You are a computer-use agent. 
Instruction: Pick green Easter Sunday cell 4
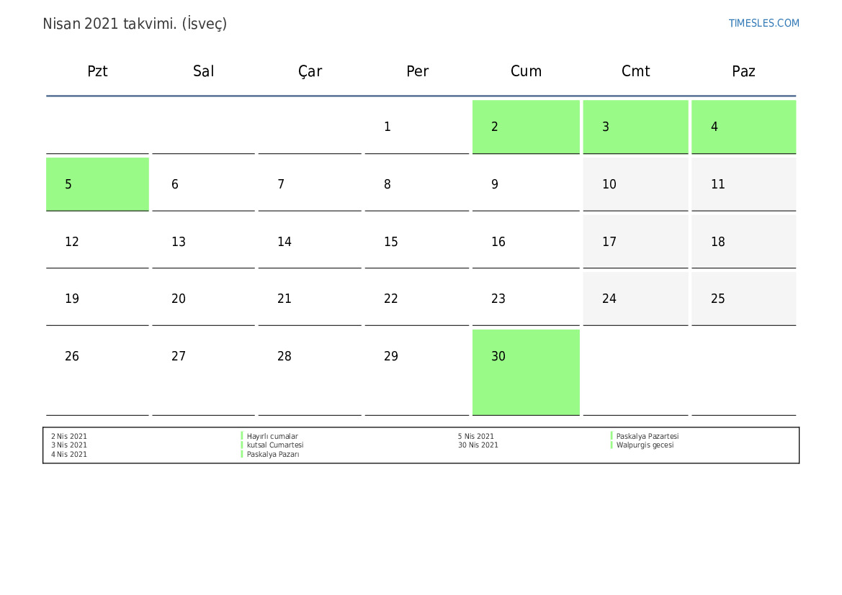tap(743, 127)
